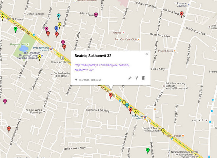Click yellow pin beside S31 Sukhumvit
Screen dimensions: 217x158
point(2,17)
